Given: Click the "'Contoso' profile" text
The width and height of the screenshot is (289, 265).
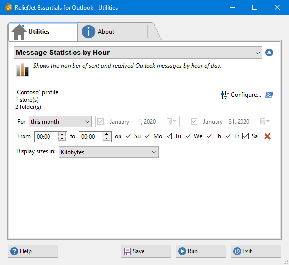Looking at the screenshot, I should click(x=37, y=92).
